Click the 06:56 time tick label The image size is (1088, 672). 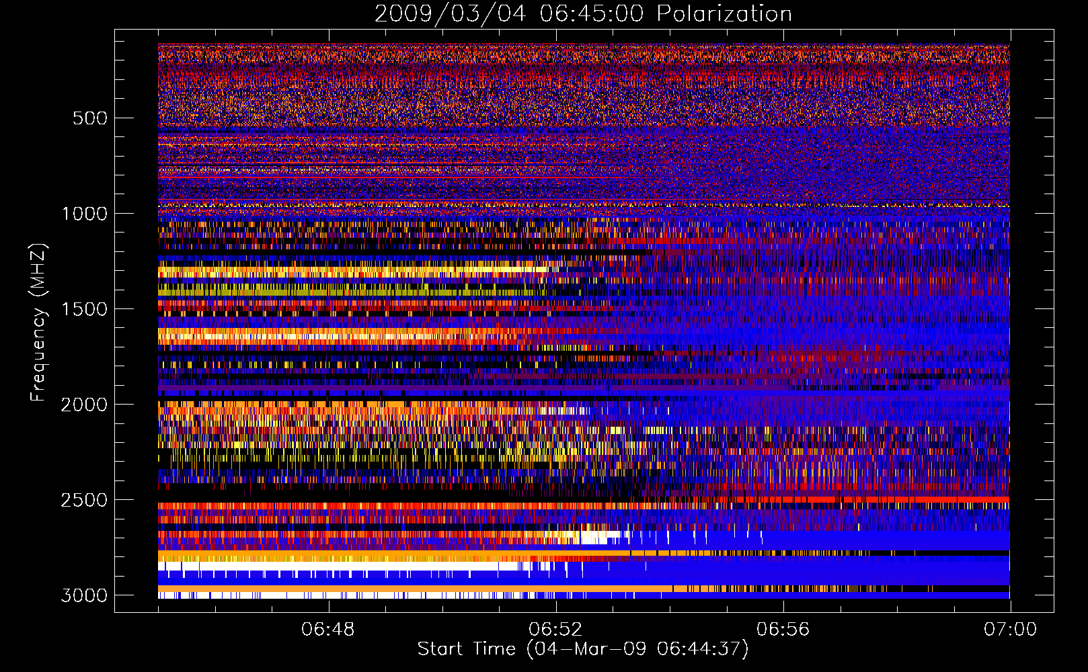783,630
